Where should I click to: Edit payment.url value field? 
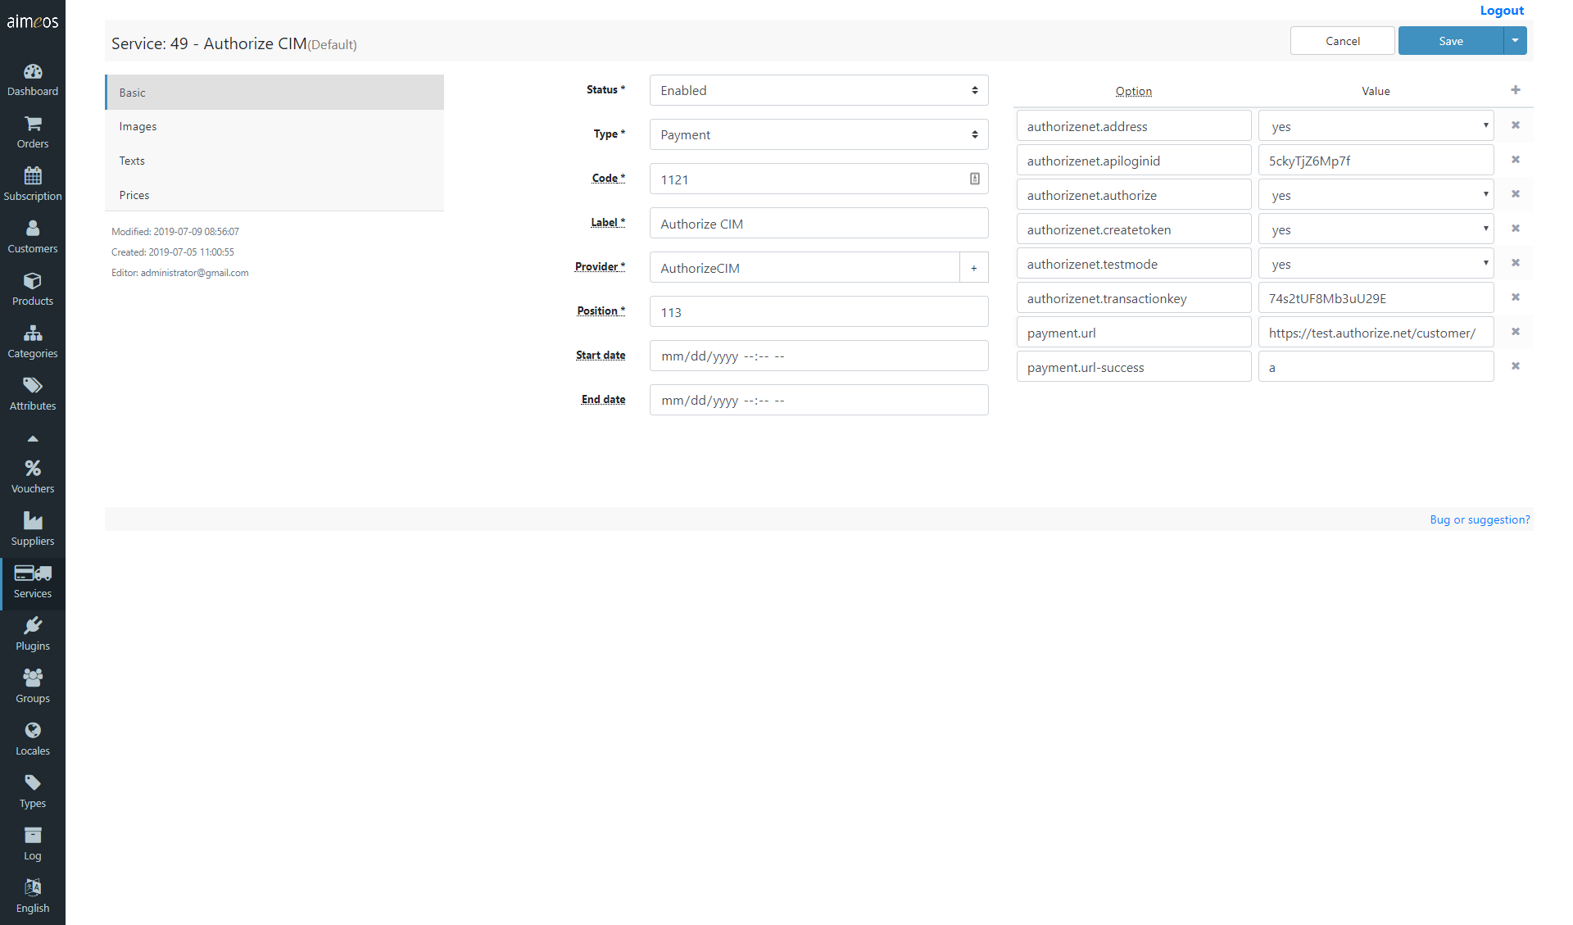pyautogui.click(x=1376, y=333)
